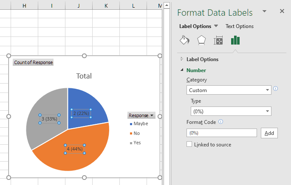Click the info icon next to Format Code
This screenshot has height=185, width=291.
click(220, 122)
